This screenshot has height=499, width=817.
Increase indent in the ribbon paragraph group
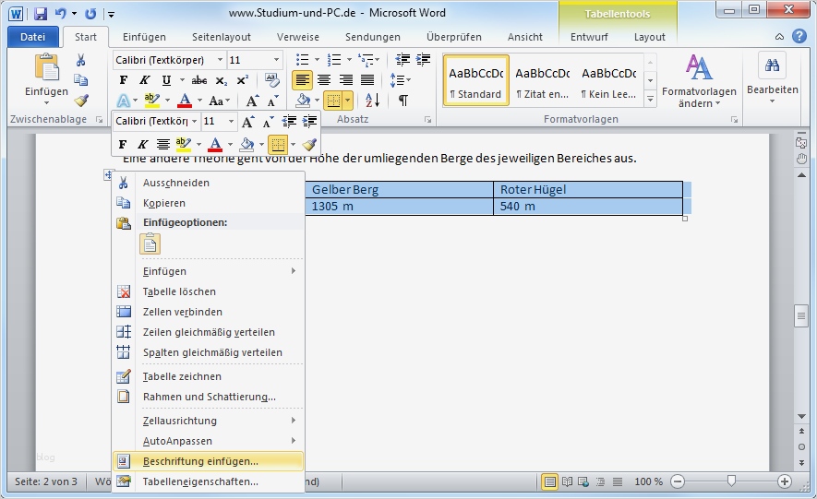[423, 59]
